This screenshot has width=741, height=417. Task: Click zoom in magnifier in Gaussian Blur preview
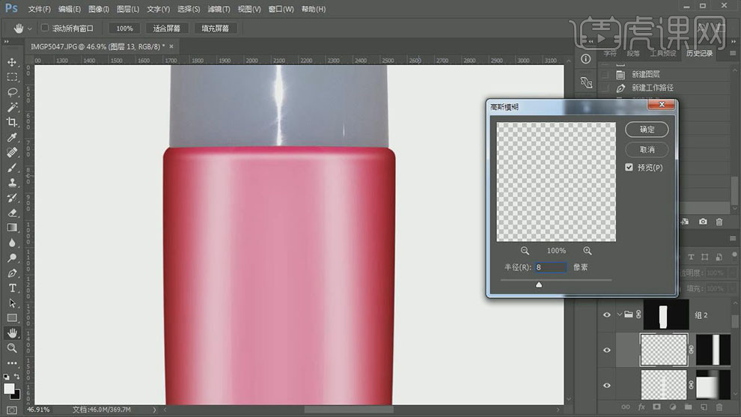(588, 251)
